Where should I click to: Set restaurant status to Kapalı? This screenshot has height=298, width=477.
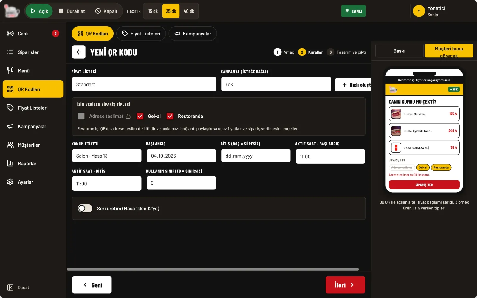pos(106,11)
